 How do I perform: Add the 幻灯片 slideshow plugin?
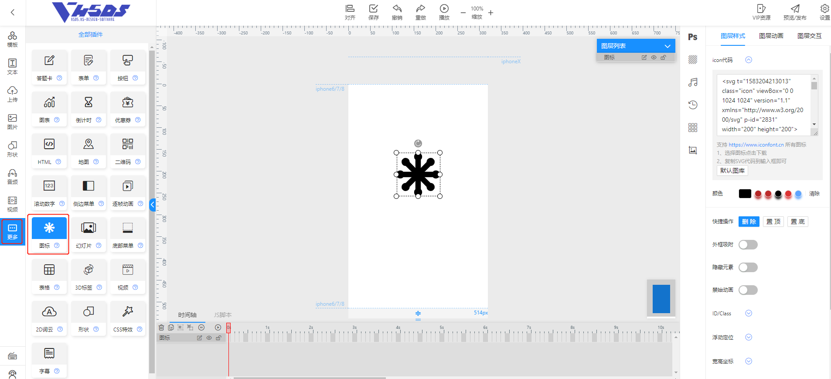pos(89,234)
